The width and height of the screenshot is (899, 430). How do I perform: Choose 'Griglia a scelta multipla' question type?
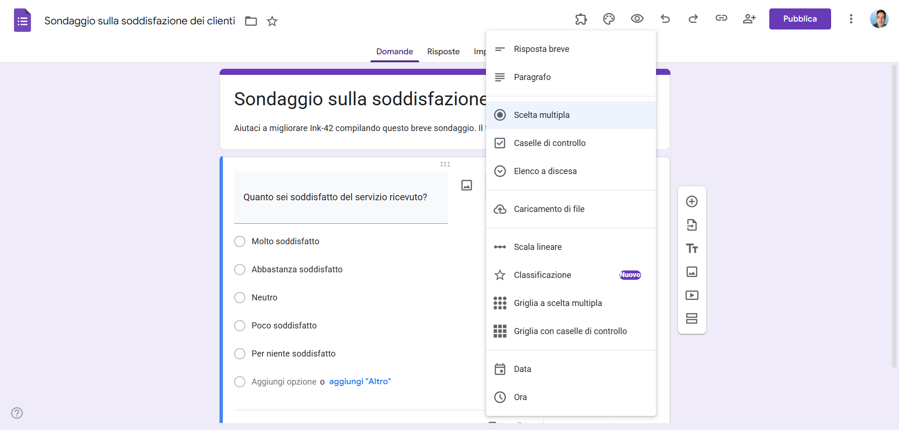point(558,303)
